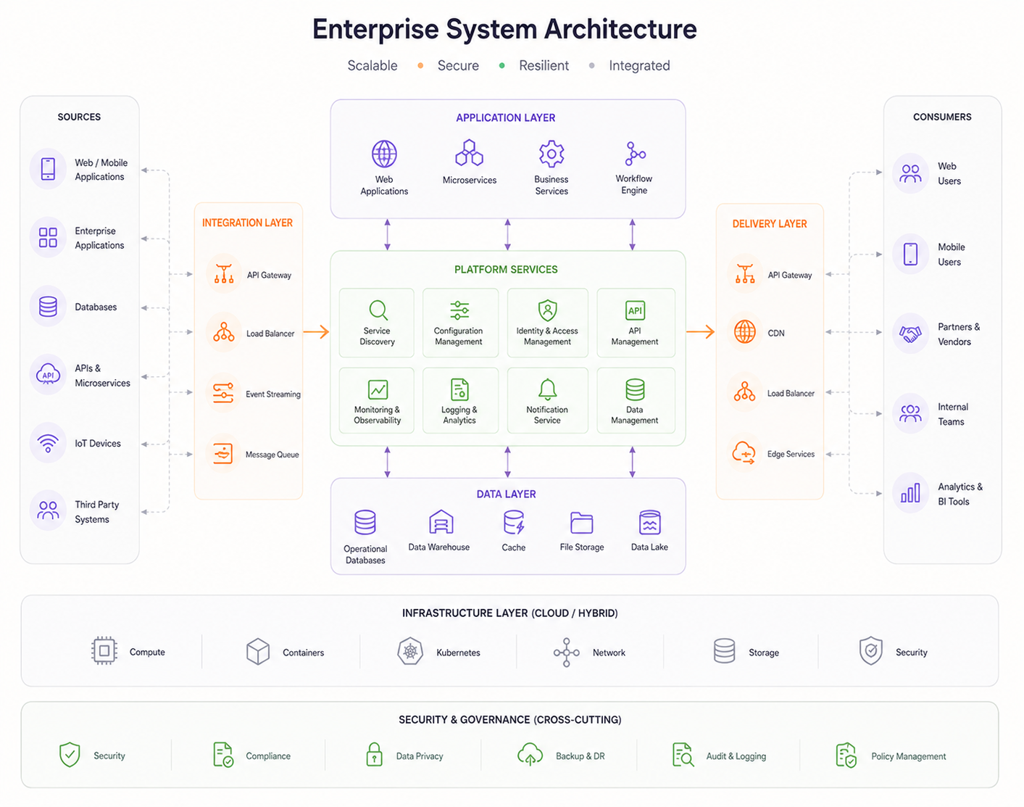This screenshot has width=1024, height=807.
Task: Click the API Management tile
Action: pyautogui.click(x=636, y=323)
